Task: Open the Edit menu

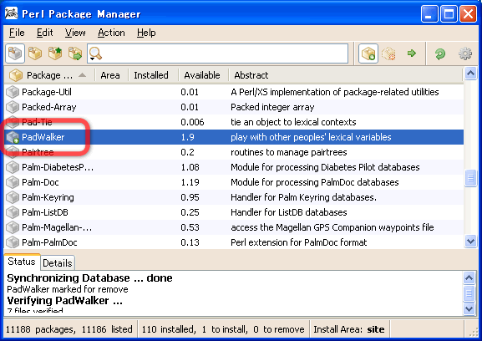Action: click(x=45, y=33)
